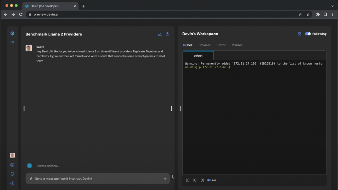Jump to Live in workspace timeline
The image size is (338, 190).
pyautogui.click(x=212, y=180)
